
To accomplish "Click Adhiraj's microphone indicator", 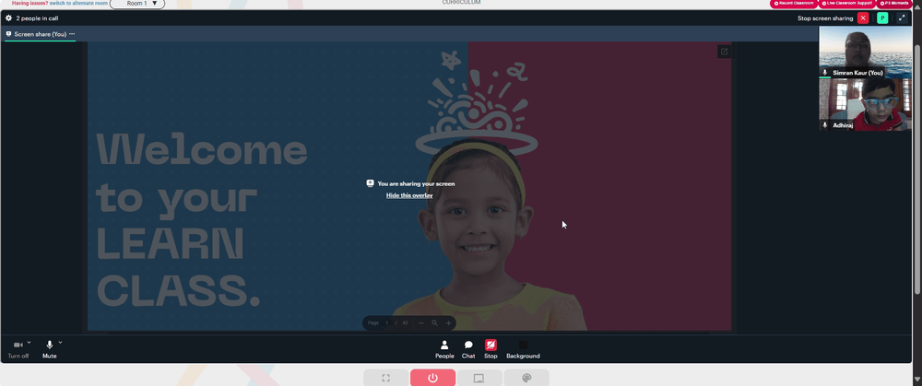I will [825, 125].
